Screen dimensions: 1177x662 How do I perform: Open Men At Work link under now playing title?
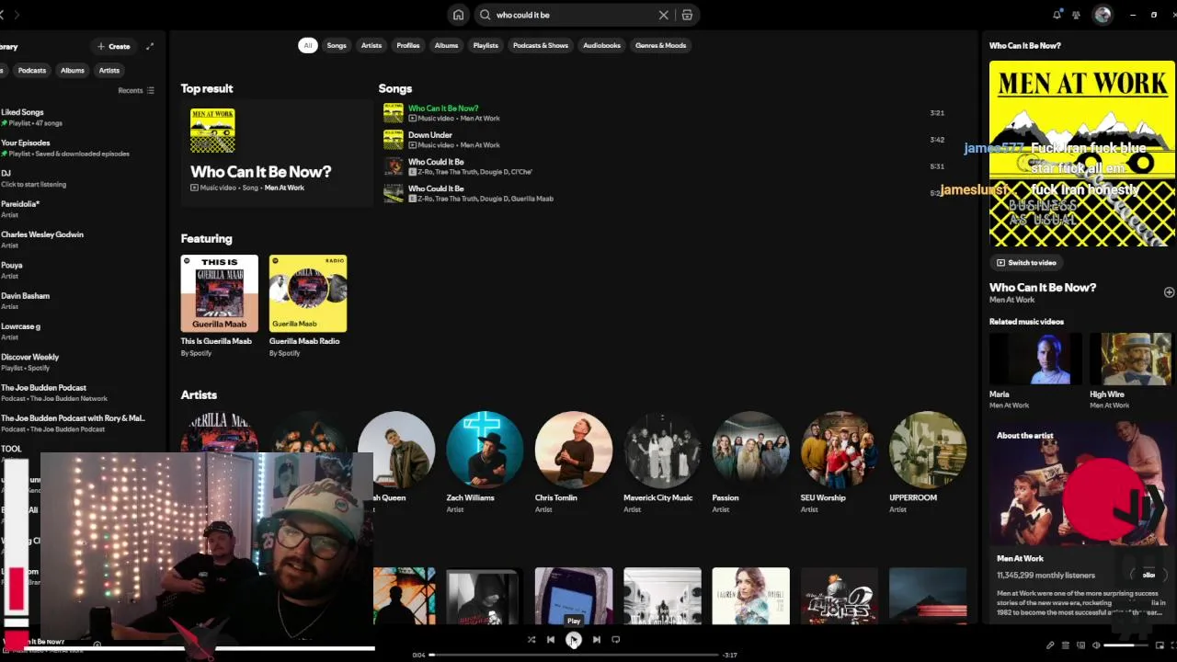[1011, 300]
